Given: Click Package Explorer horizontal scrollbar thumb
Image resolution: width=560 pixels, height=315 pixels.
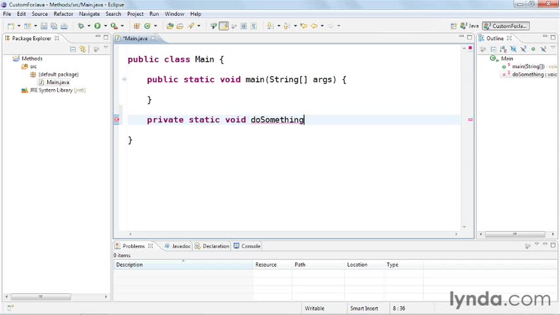Looking at the screenshot, I should [x=41, y=297].
